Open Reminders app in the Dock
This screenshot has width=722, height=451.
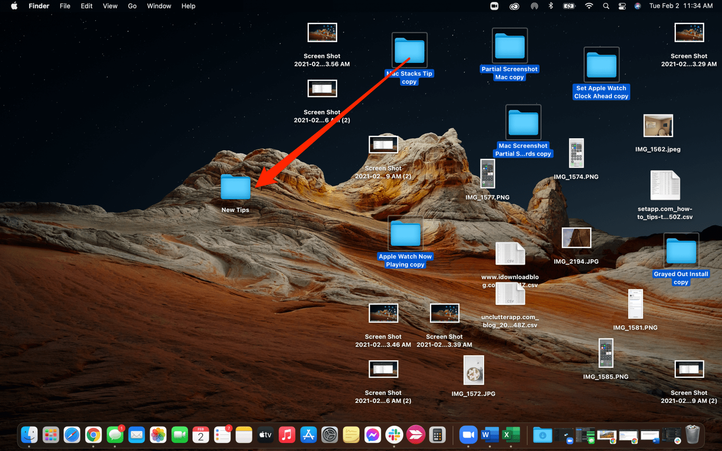(222, 435)
